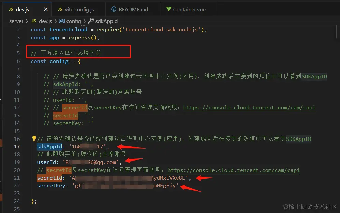Click the secretId property on line 21
This screenshot has width=340, height=213.
(x=50, y=178)
